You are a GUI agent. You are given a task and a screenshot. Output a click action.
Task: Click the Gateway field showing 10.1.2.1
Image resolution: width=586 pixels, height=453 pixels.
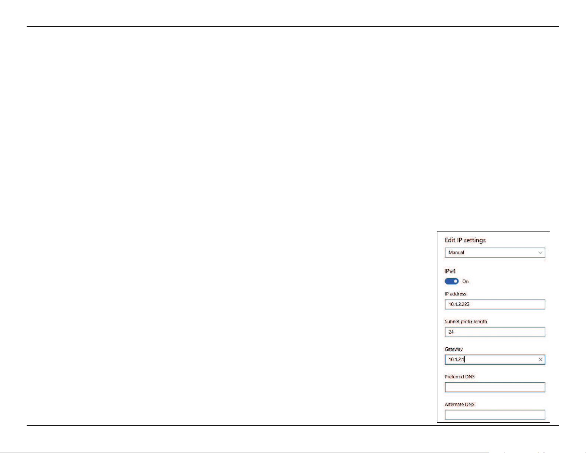[495, 359]
